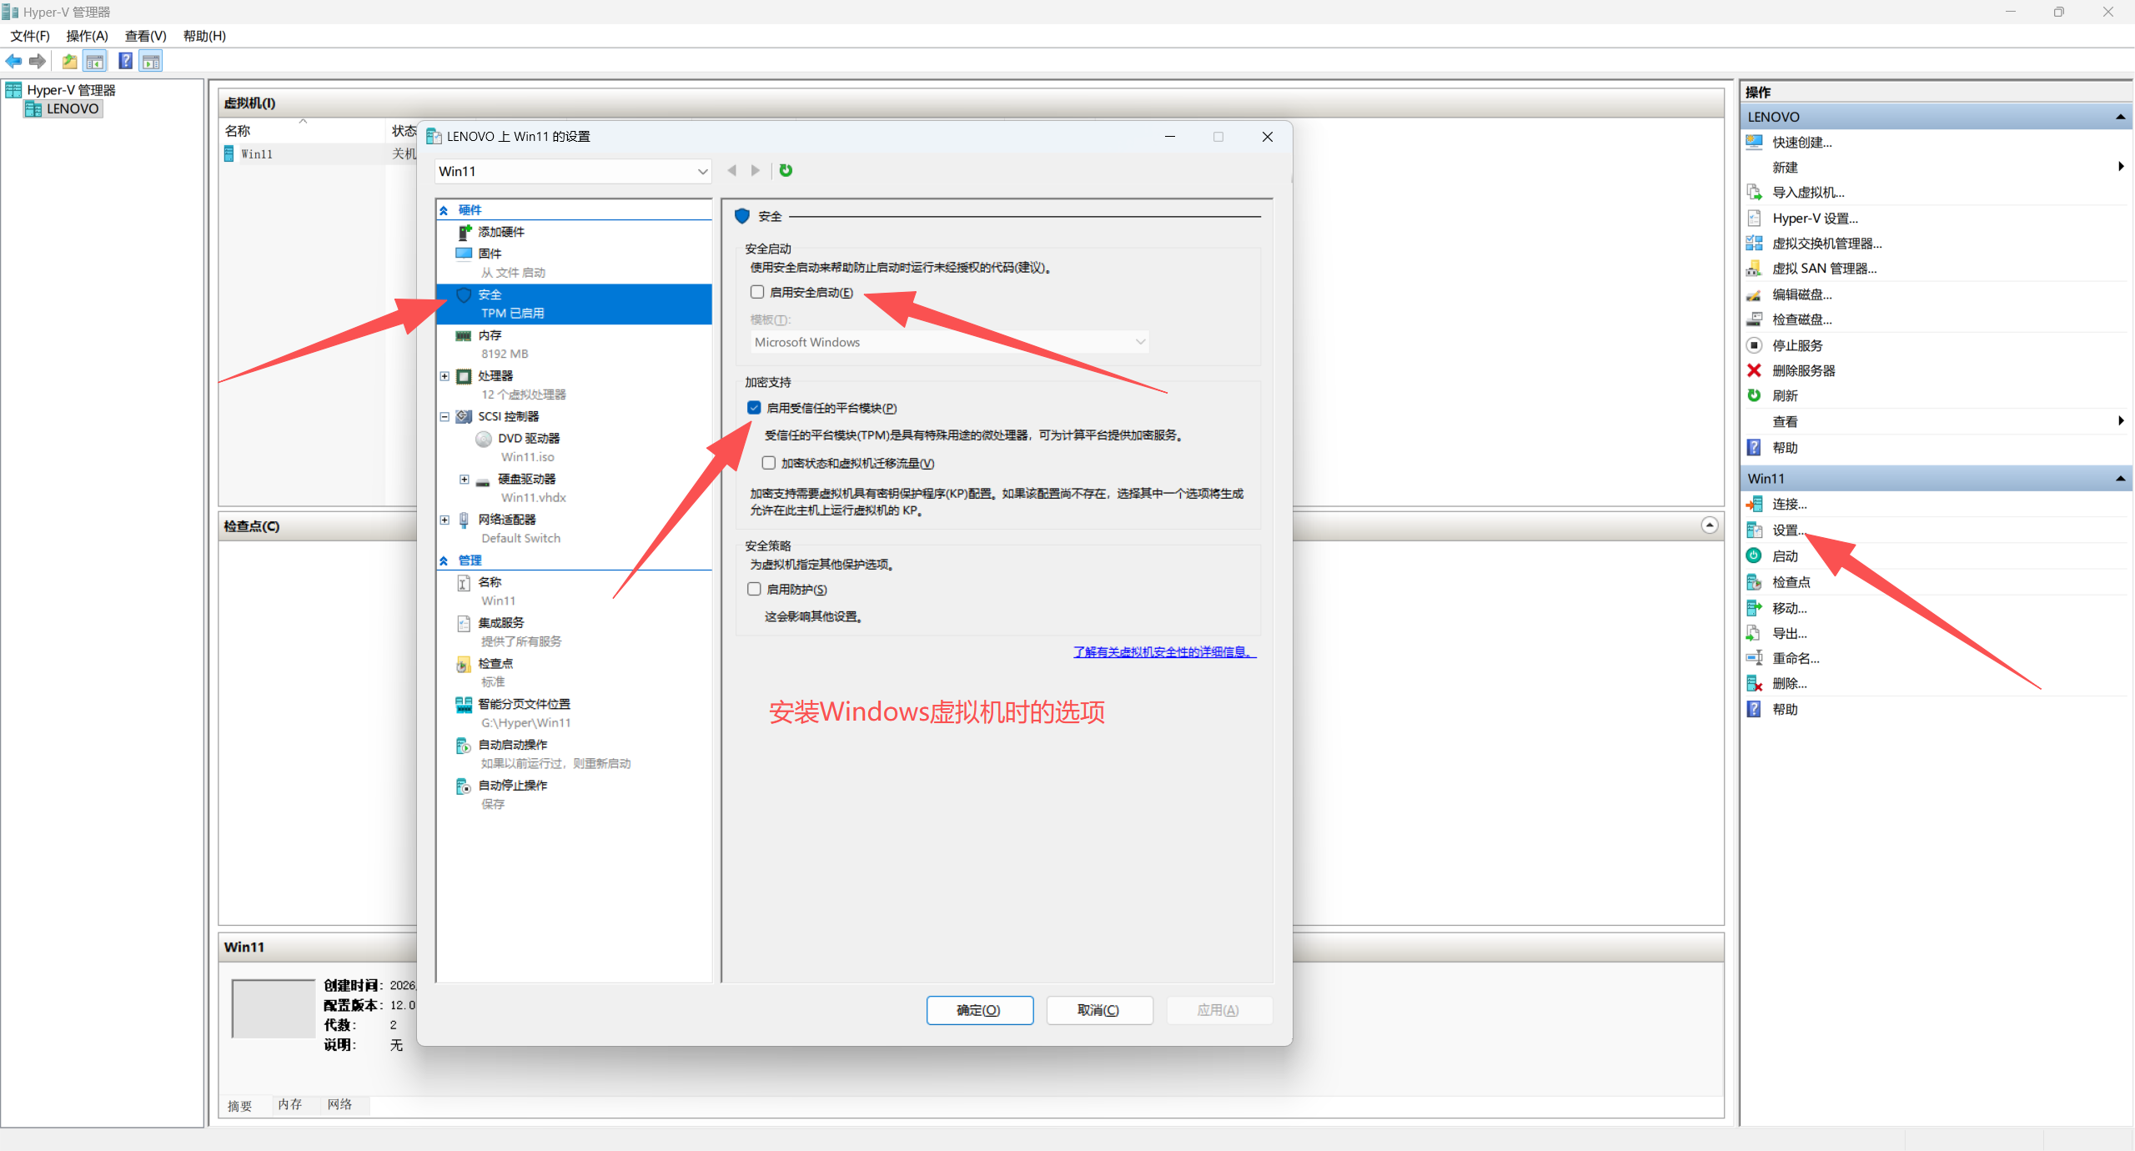Screen dimensions: 2135x1151
Task: Click the refresh icon in settings dialog
Action: (x=786, y=170)
